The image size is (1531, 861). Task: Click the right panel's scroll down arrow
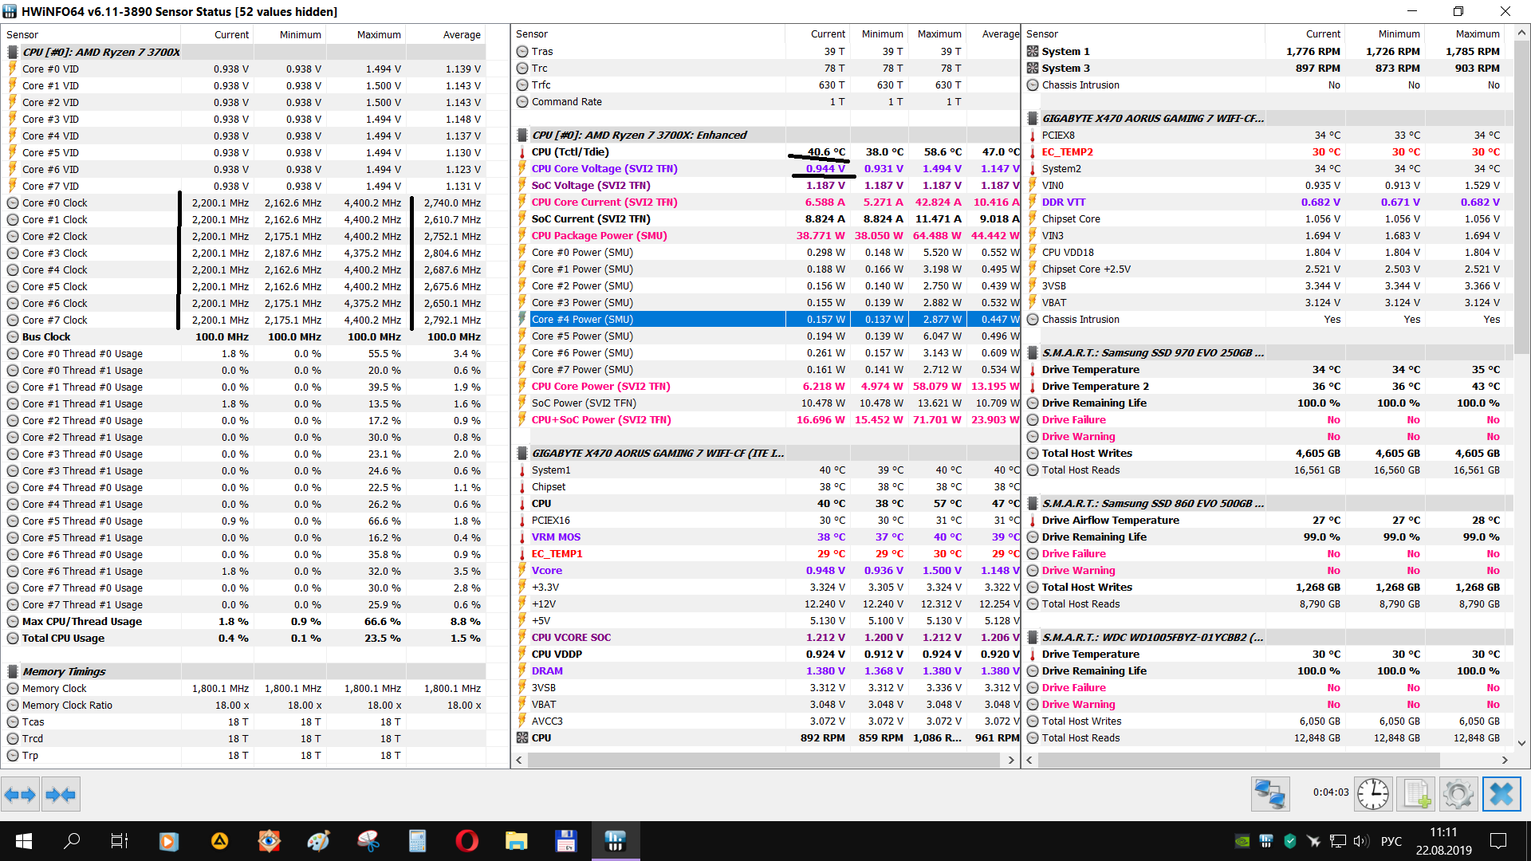1521,743
